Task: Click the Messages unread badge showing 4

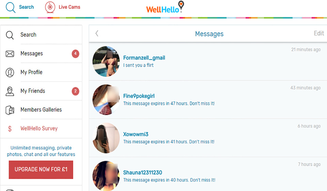Action: pyautogui.click(x=76, y=54)
